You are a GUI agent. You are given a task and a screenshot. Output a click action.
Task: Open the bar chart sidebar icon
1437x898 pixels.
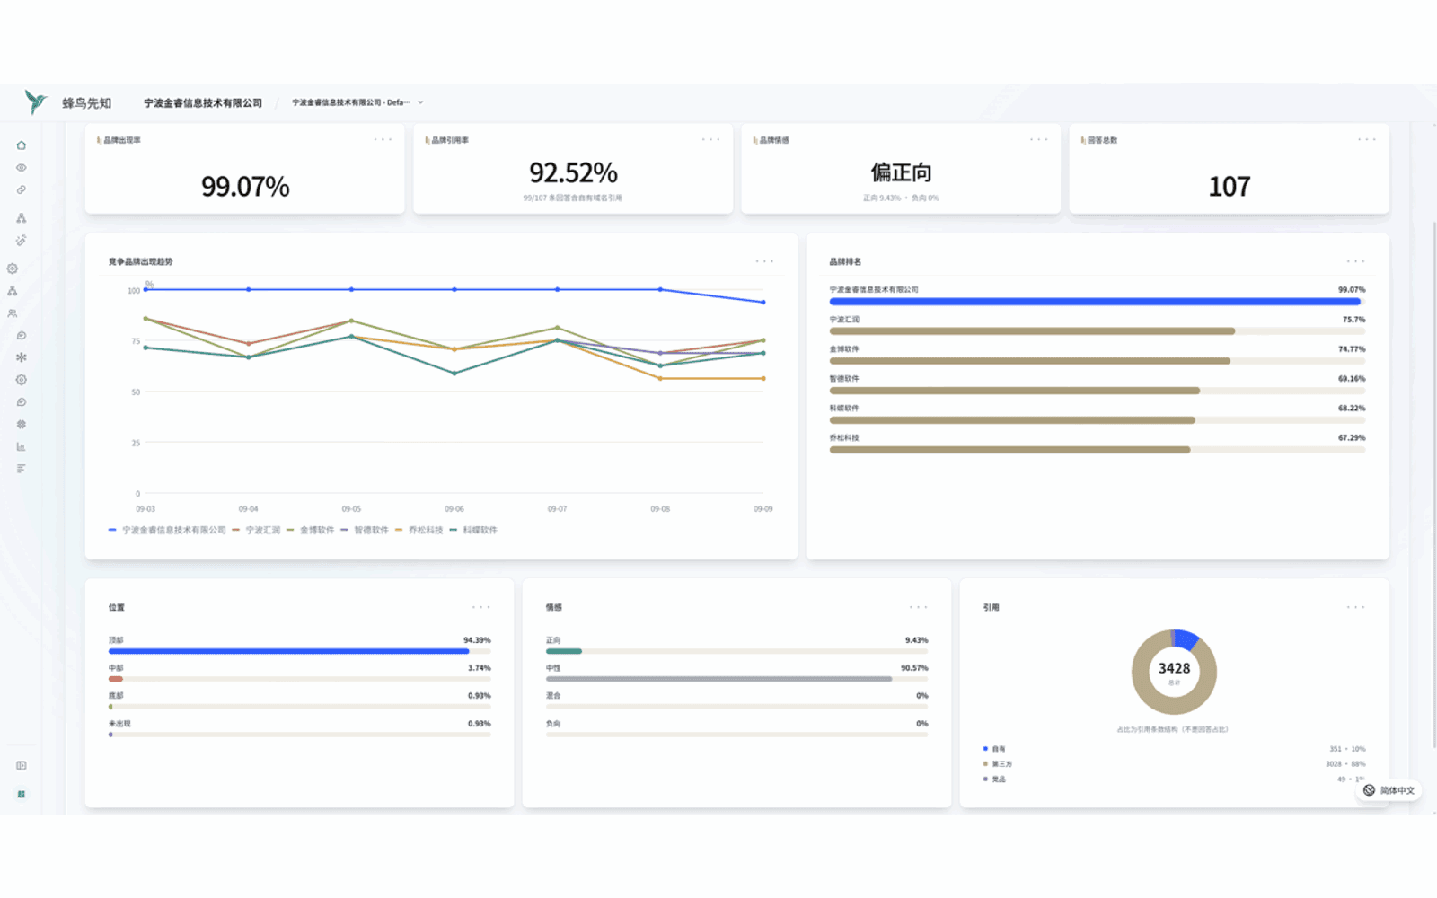(x=22, y=446)
